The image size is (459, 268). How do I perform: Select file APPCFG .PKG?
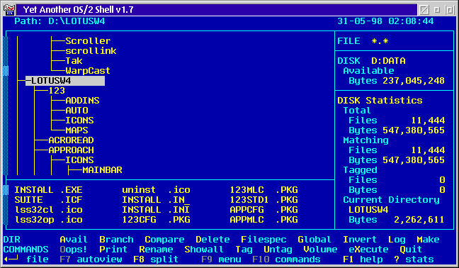tap(263, 210)
